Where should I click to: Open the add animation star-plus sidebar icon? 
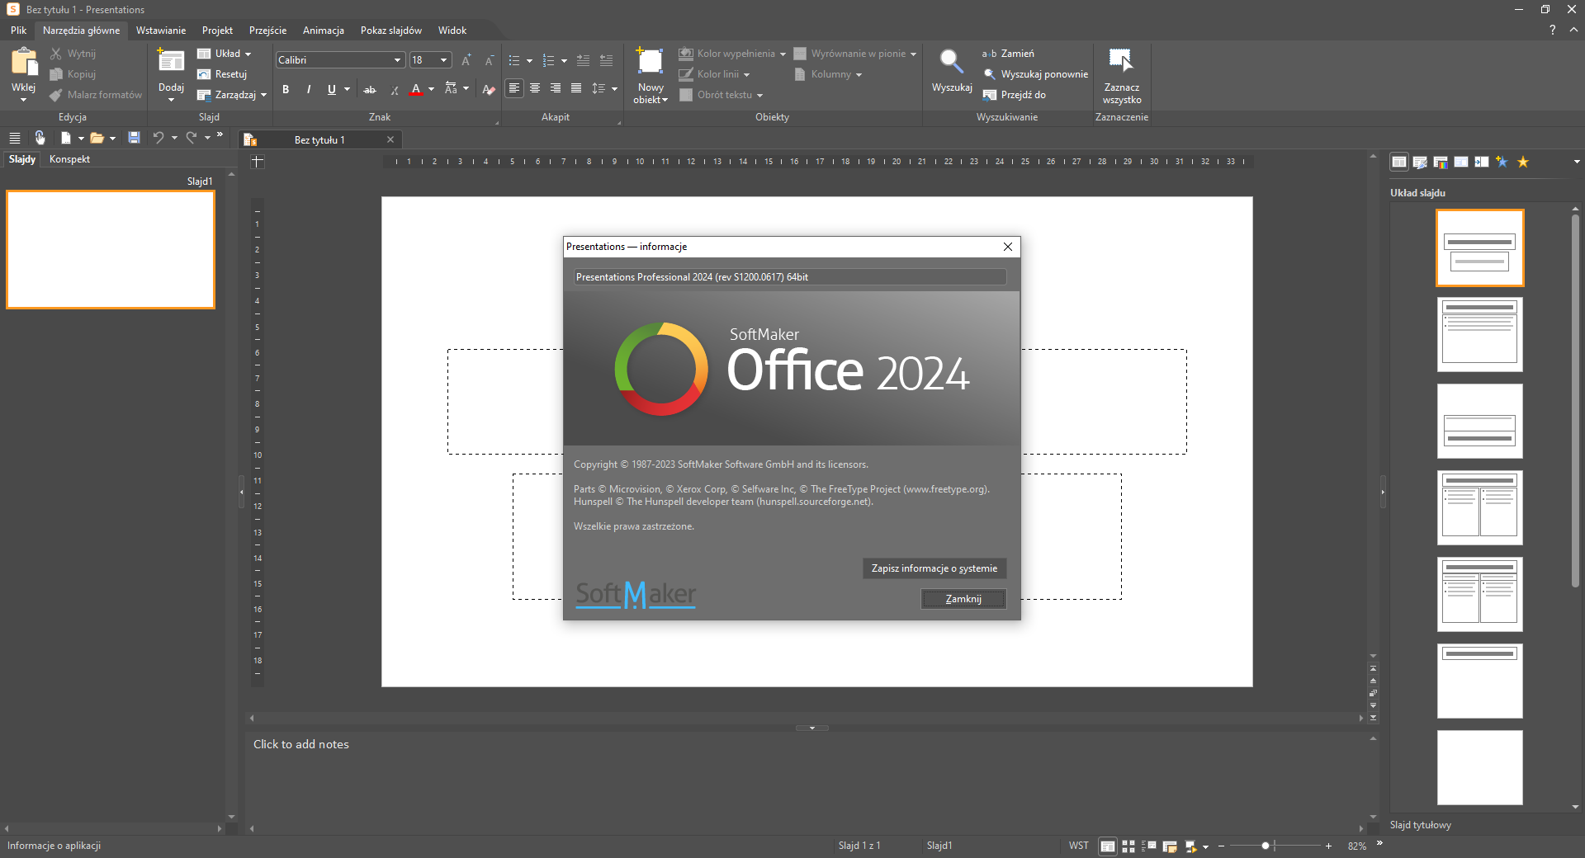[x=1502, y=162]
